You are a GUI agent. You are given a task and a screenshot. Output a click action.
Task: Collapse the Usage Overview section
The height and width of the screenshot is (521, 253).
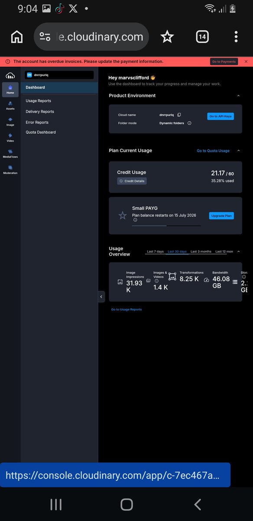238,251
